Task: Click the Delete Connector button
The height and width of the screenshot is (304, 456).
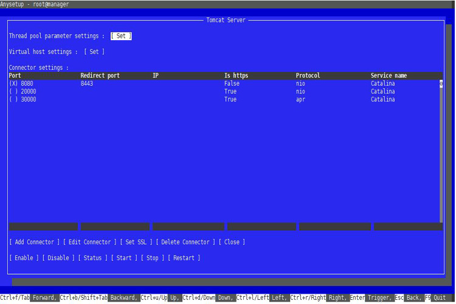Action: point(185,242)
